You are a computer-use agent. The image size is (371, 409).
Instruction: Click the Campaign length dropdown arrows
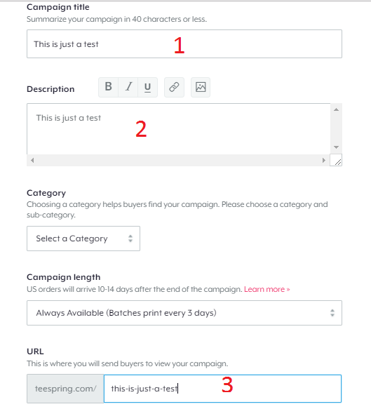click(332, 313)
